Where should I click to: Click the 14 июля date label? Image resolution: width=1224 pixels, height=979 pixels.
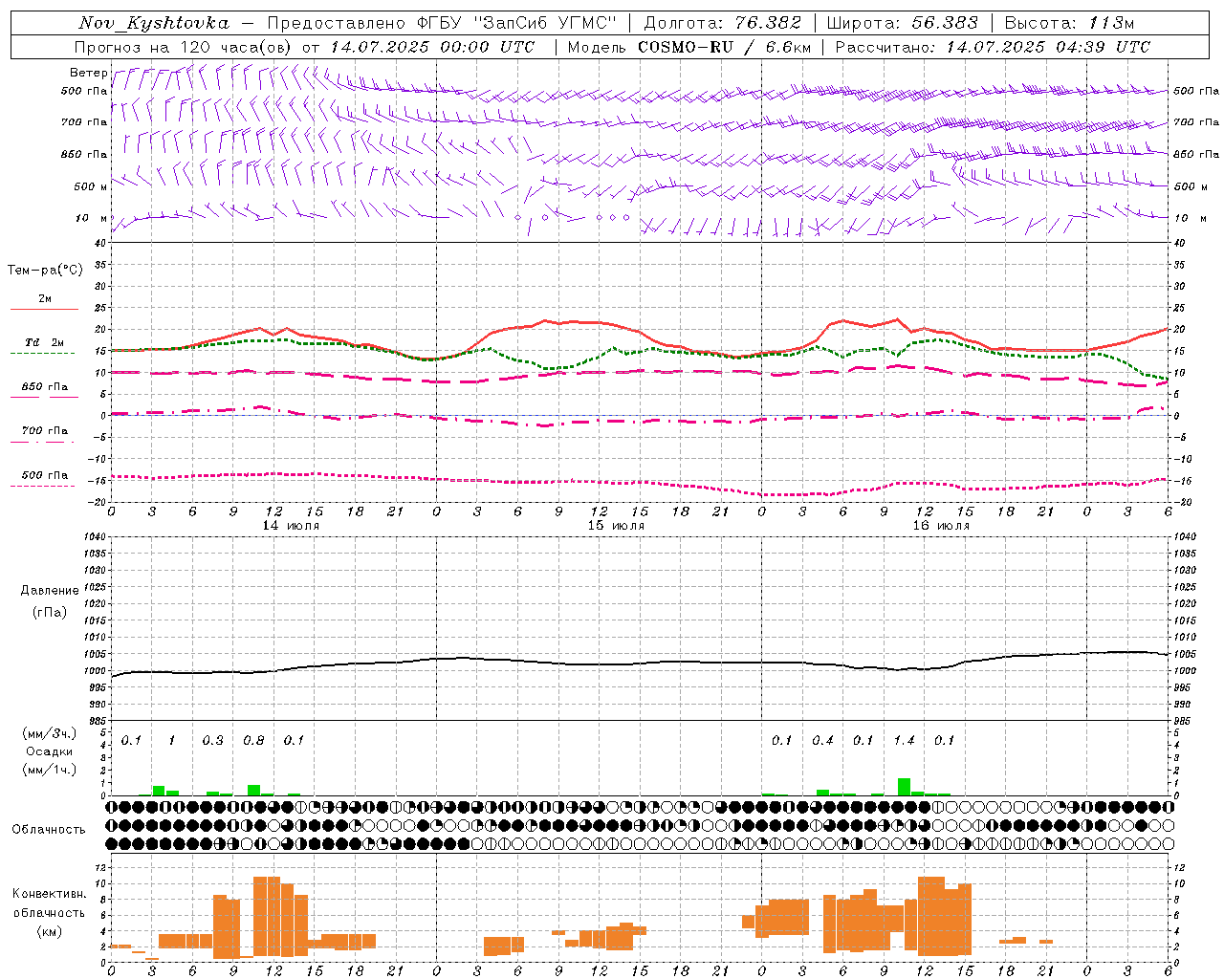click(291, 526)
